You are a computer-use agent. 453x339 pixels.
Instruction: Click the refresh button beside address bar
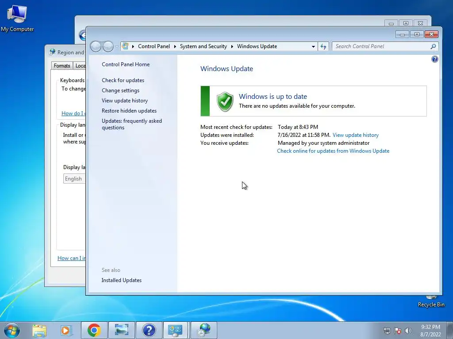[323, 46]
